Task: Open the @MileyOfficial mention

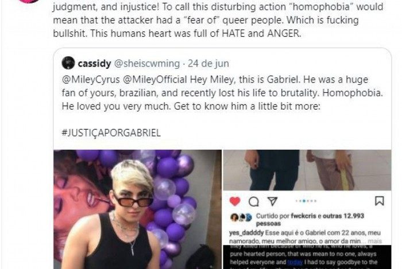Action: (155, 80)
